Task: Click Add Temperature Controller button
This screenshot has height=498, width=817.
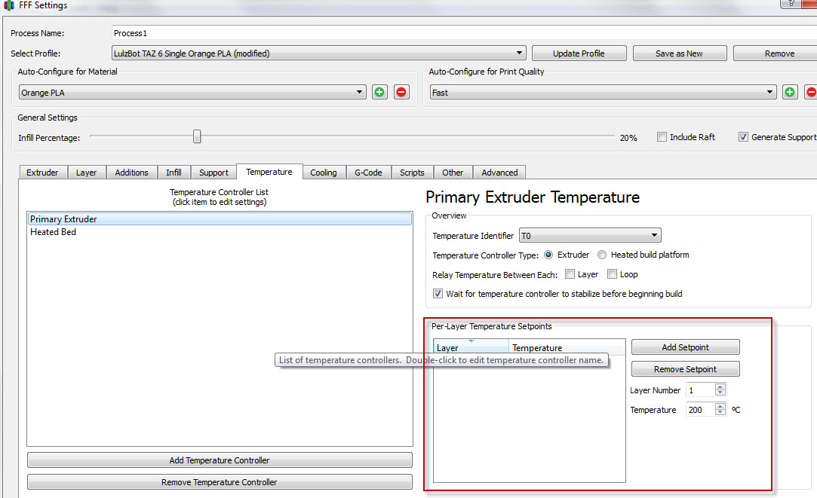Action: 220,460
